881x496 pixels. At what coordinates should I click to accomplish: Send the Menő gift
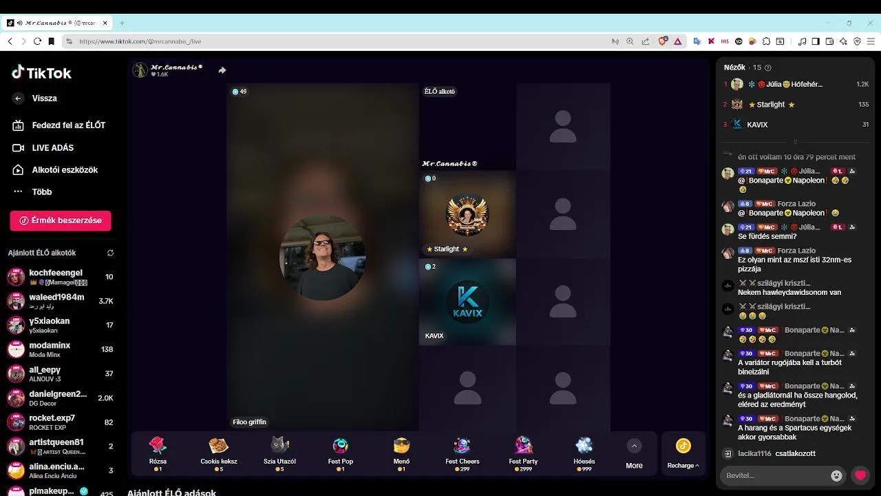point(401,454)
